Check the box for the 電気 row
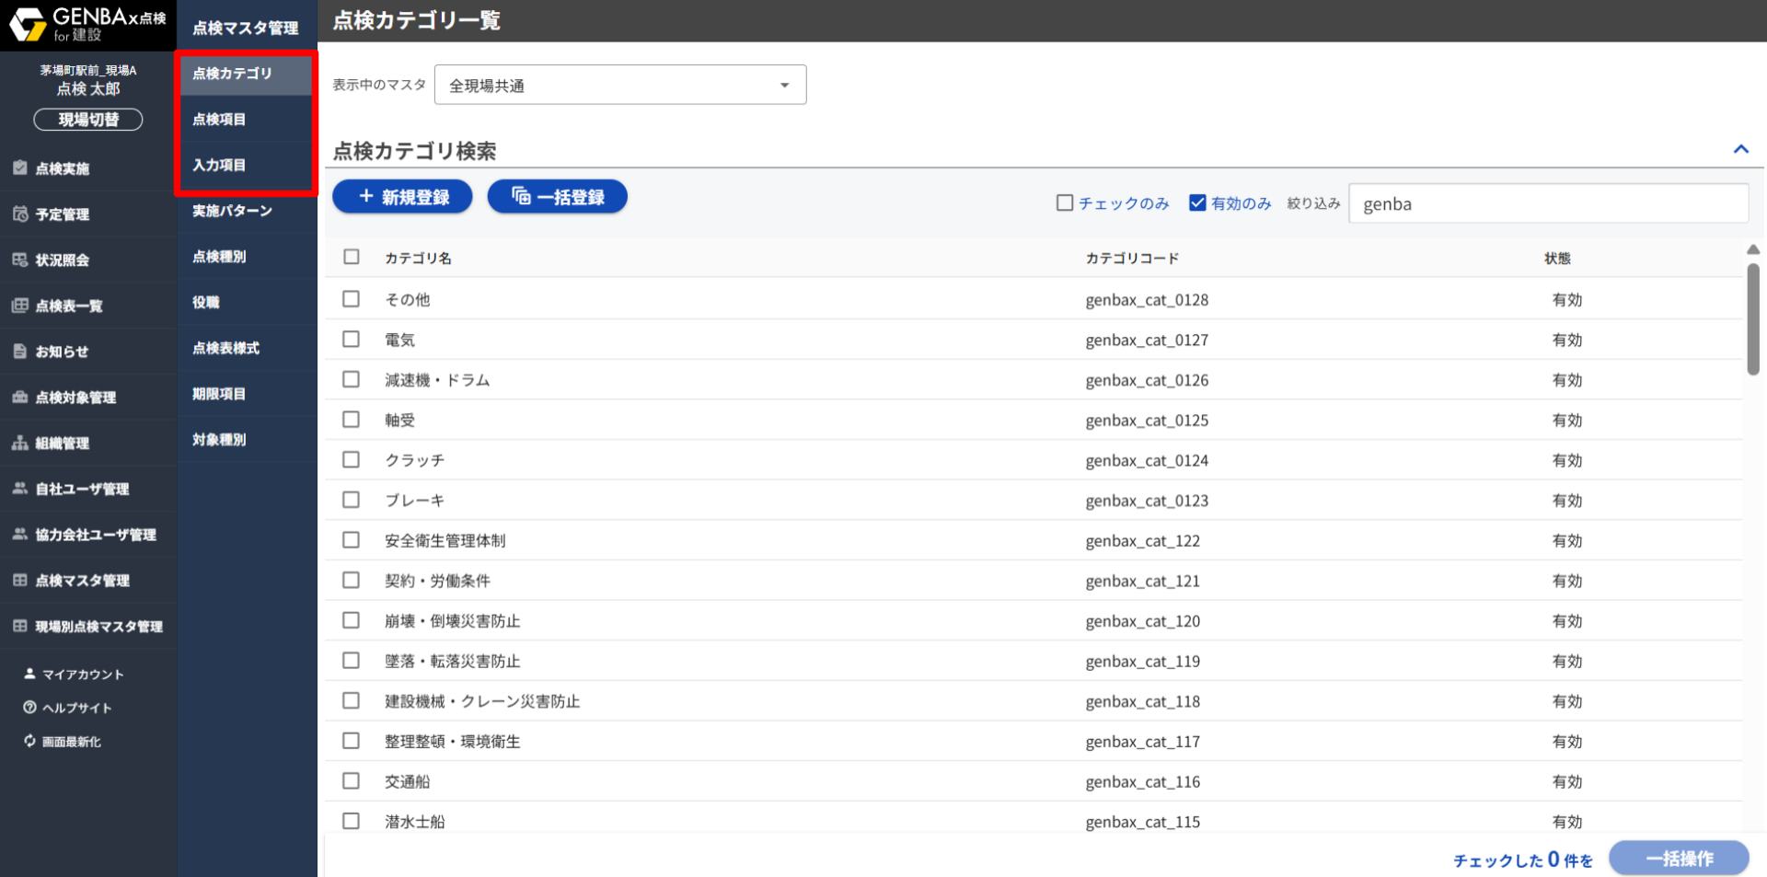The height and width of the screenshot is (877, 1767). [351, 340]
